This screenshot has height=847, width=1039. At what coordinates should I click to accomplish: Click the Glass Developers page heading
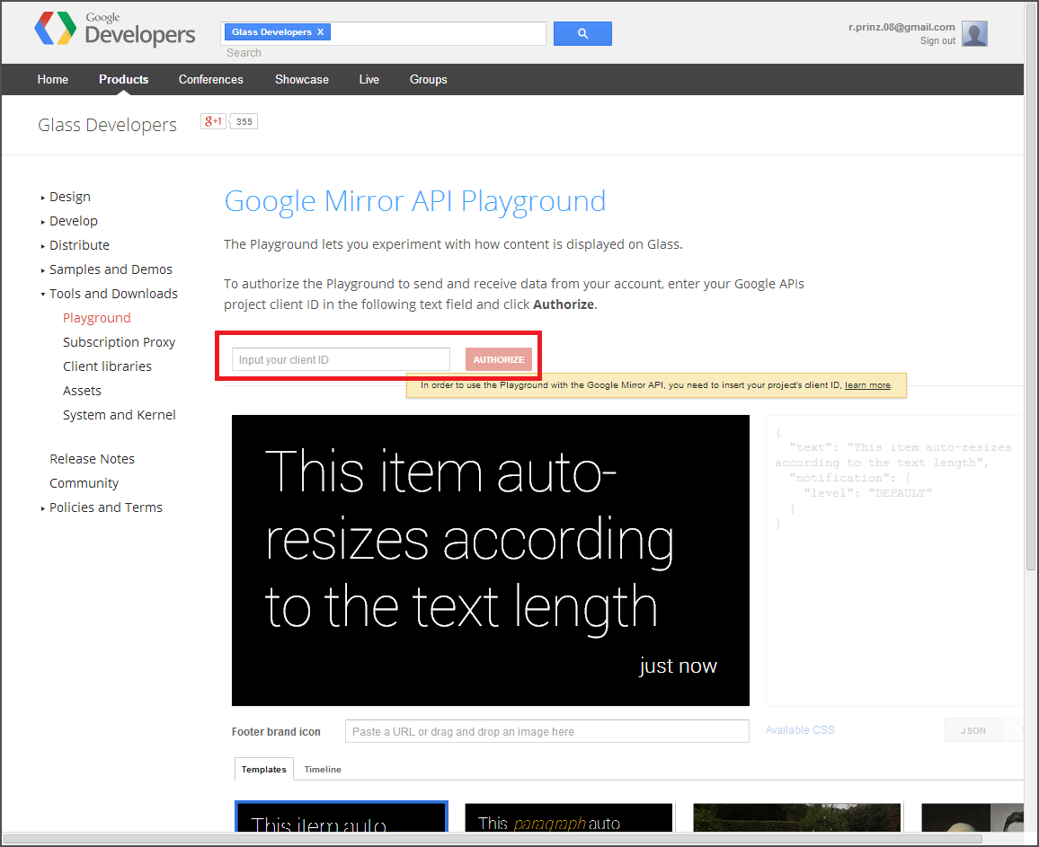tap(107, 125)
